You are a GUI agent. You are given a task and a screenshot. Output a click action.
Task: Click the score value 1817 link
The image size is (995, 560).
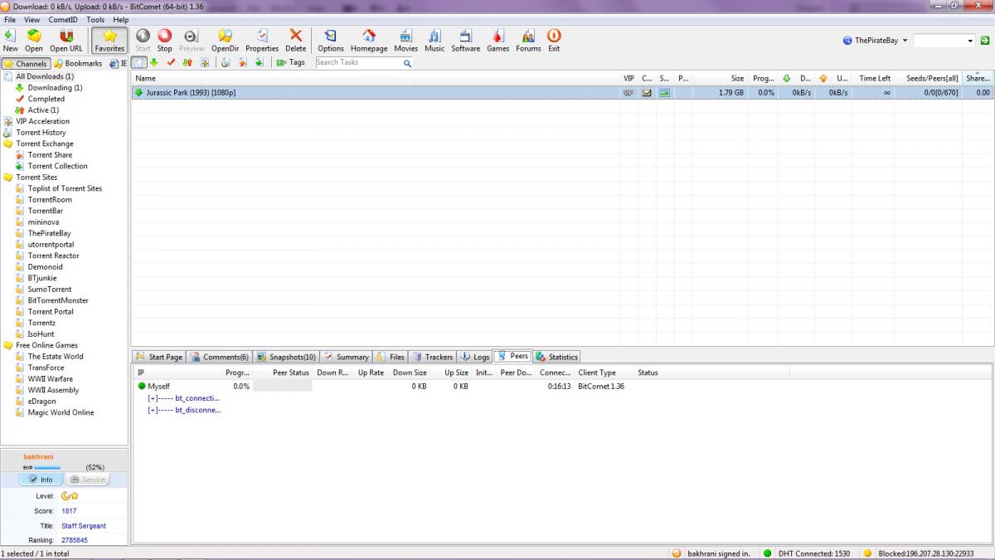(69, 511)
